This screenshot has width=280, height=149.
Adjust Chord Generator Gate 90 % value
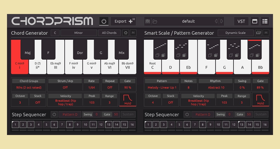coord(127,88)
